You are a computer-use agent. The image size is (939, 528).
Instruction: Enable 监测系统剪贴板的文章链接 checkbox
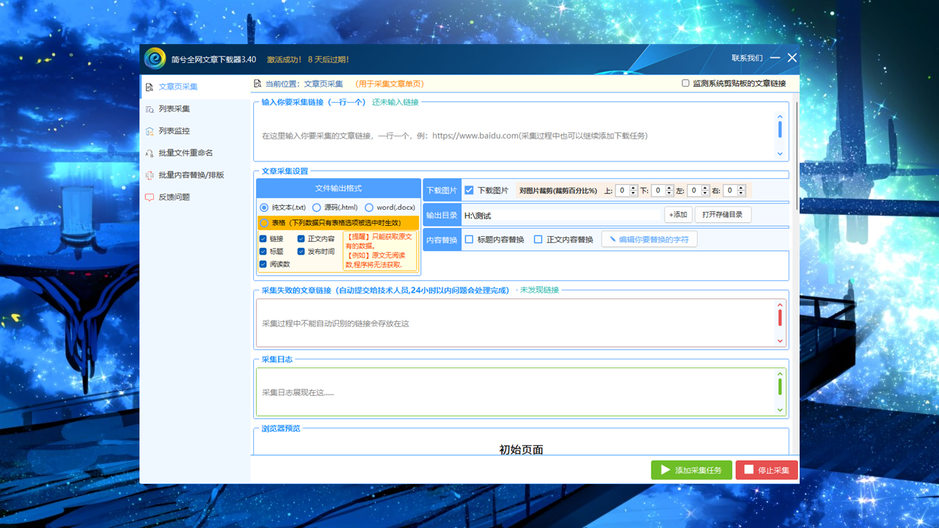tap(686, 84)
